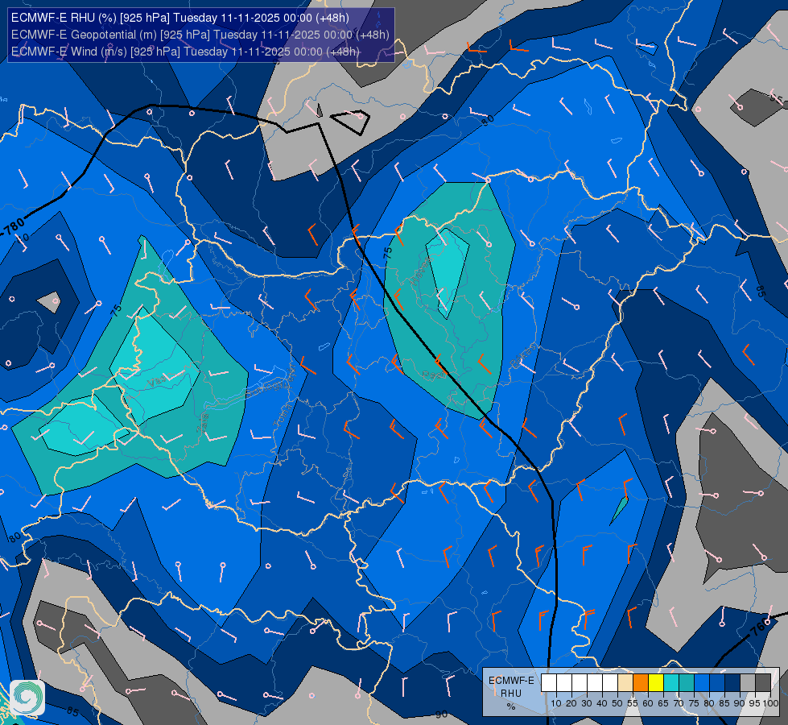Click the ECMWF-E RHU % legend title
The width and height of the screenshot is (788, 725).
point(511,694)
